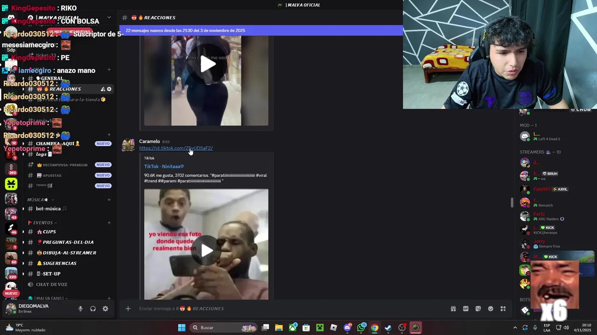The height and width of the screenshot is (335, 597).
Task: Expand the MALVA OFICIAL server dropdown
Action: click(109, 17)
